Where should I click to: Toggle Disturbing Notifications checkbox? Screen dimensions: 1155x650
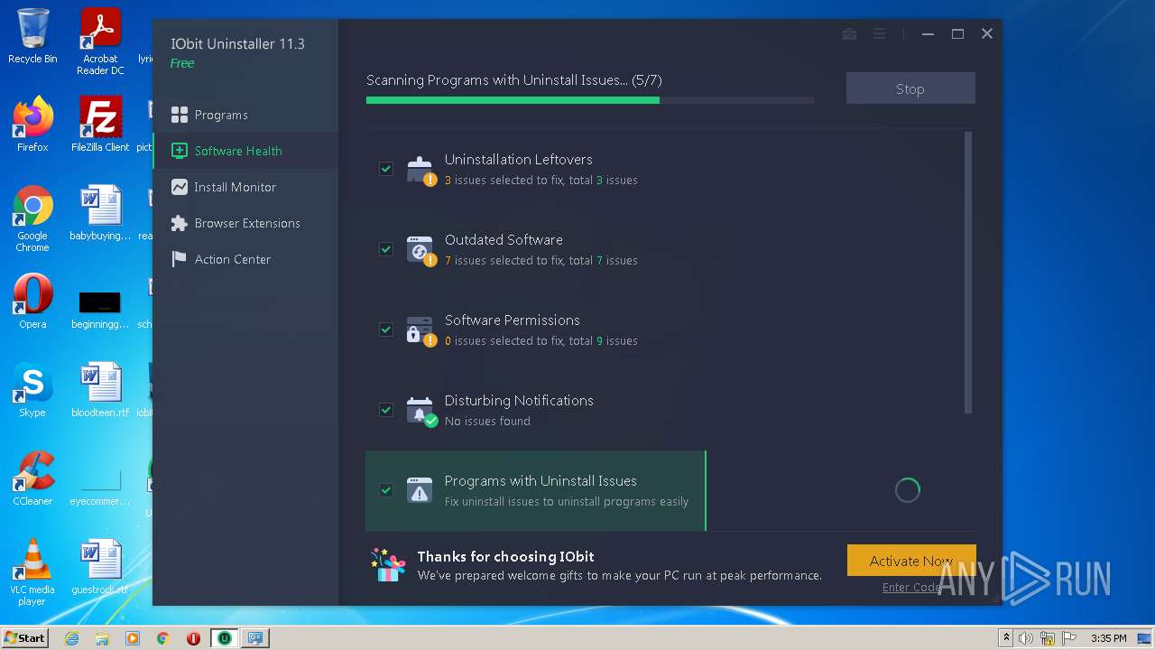click(x=386, y=410)
